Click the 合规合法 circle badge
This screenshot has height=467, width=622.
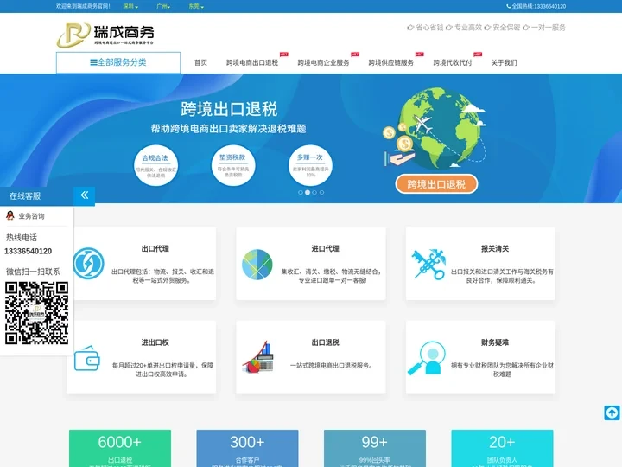pyautogui.click(x=155, y=165)
